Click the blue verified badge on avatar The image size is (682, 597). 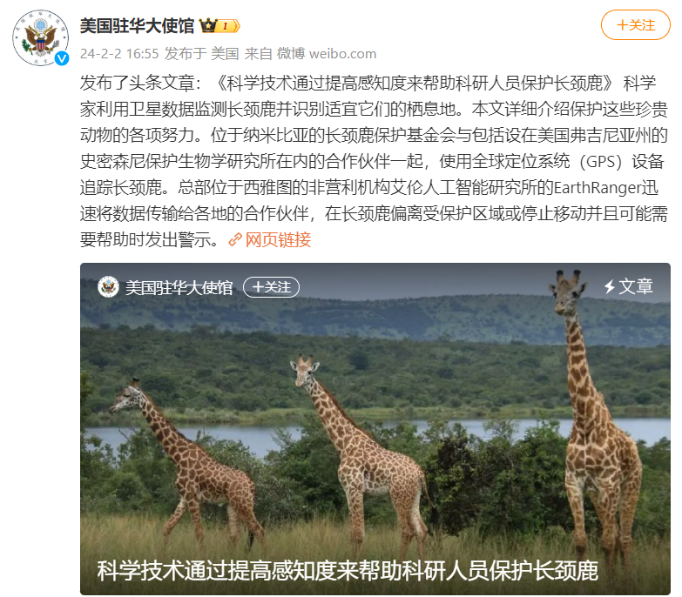pyautogui.click(x=62, y=58)
